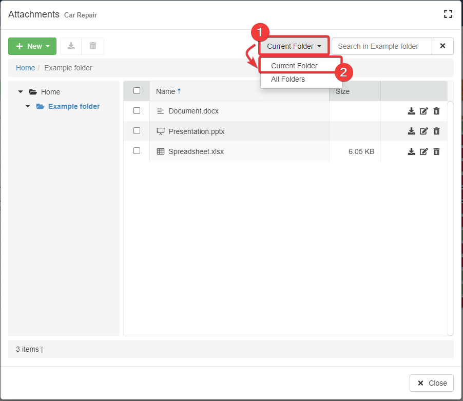Expand the dialog to full screen

448,14
